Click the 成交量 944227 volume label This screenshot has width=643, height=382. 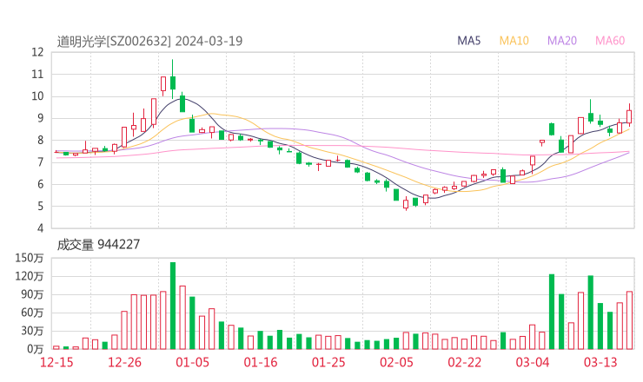click(x=98, y=245)
